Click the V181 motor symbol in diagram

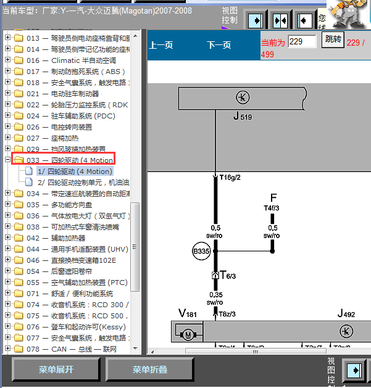tap(188, 334)
